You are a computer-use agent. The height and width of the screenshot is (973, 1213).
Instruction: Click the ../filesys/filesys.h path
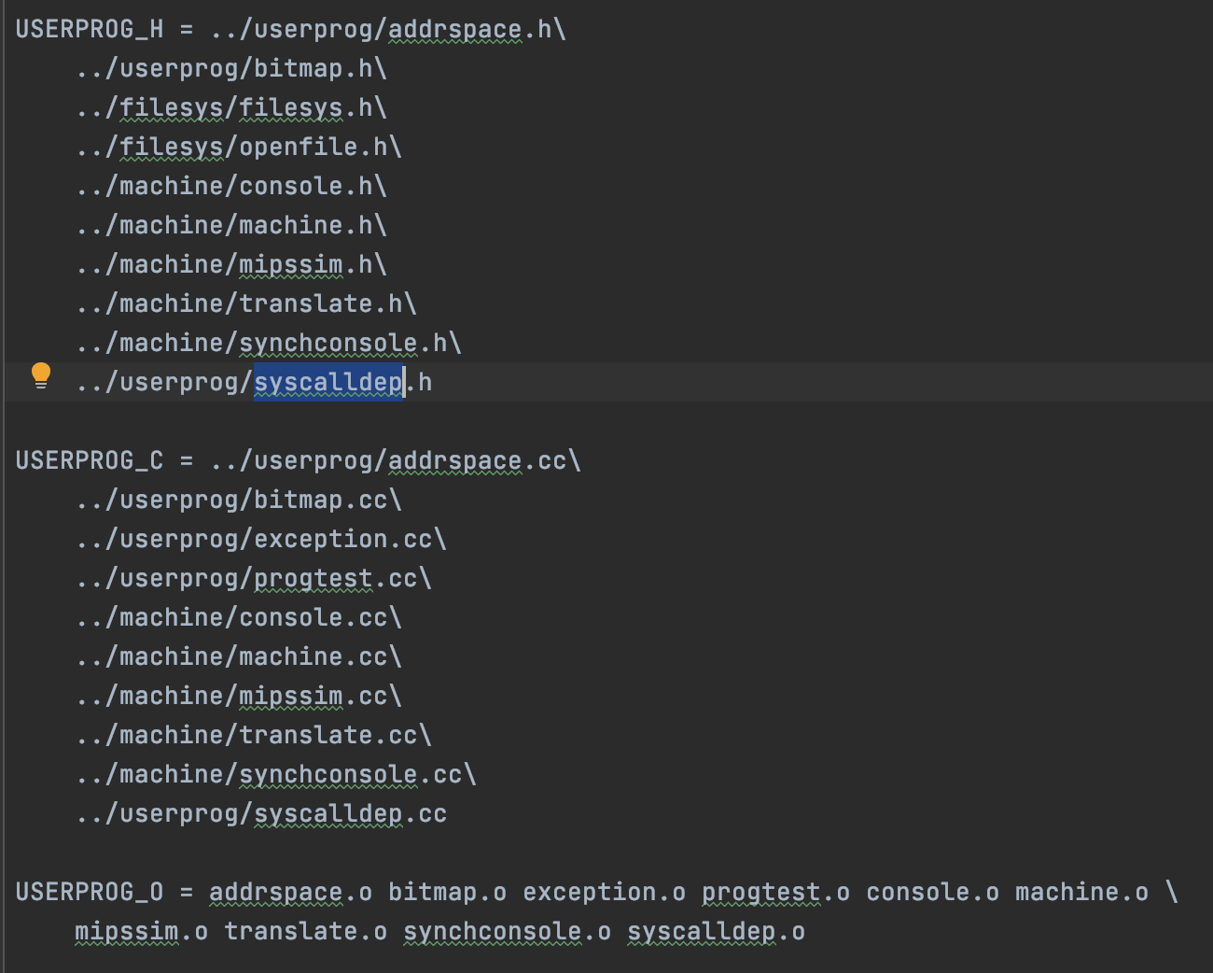230,108
